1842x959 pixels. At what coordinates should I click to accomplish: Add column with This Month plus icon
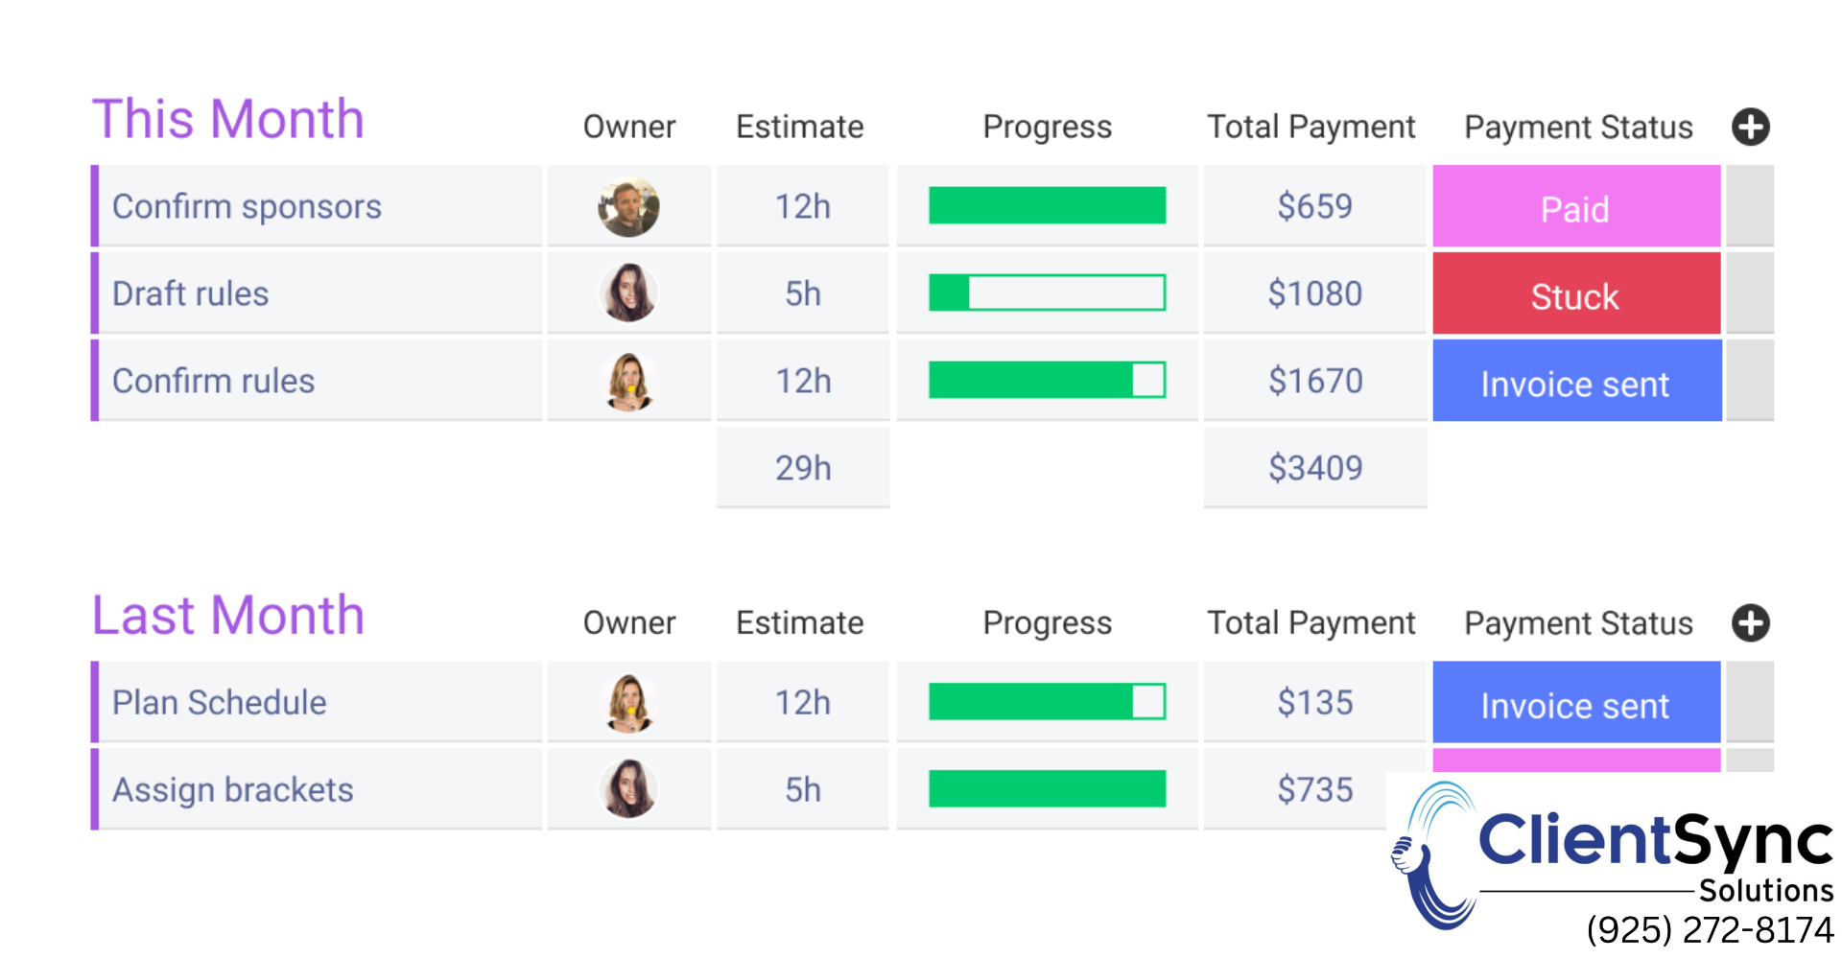pos(1750,127)
